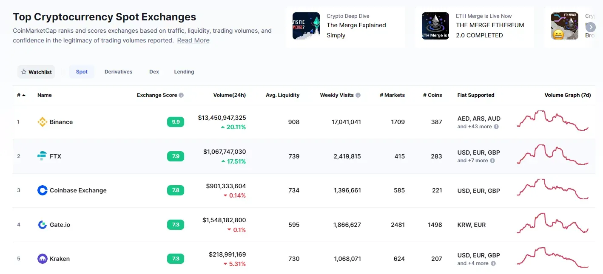Sort by Name column header

[45, 95]
